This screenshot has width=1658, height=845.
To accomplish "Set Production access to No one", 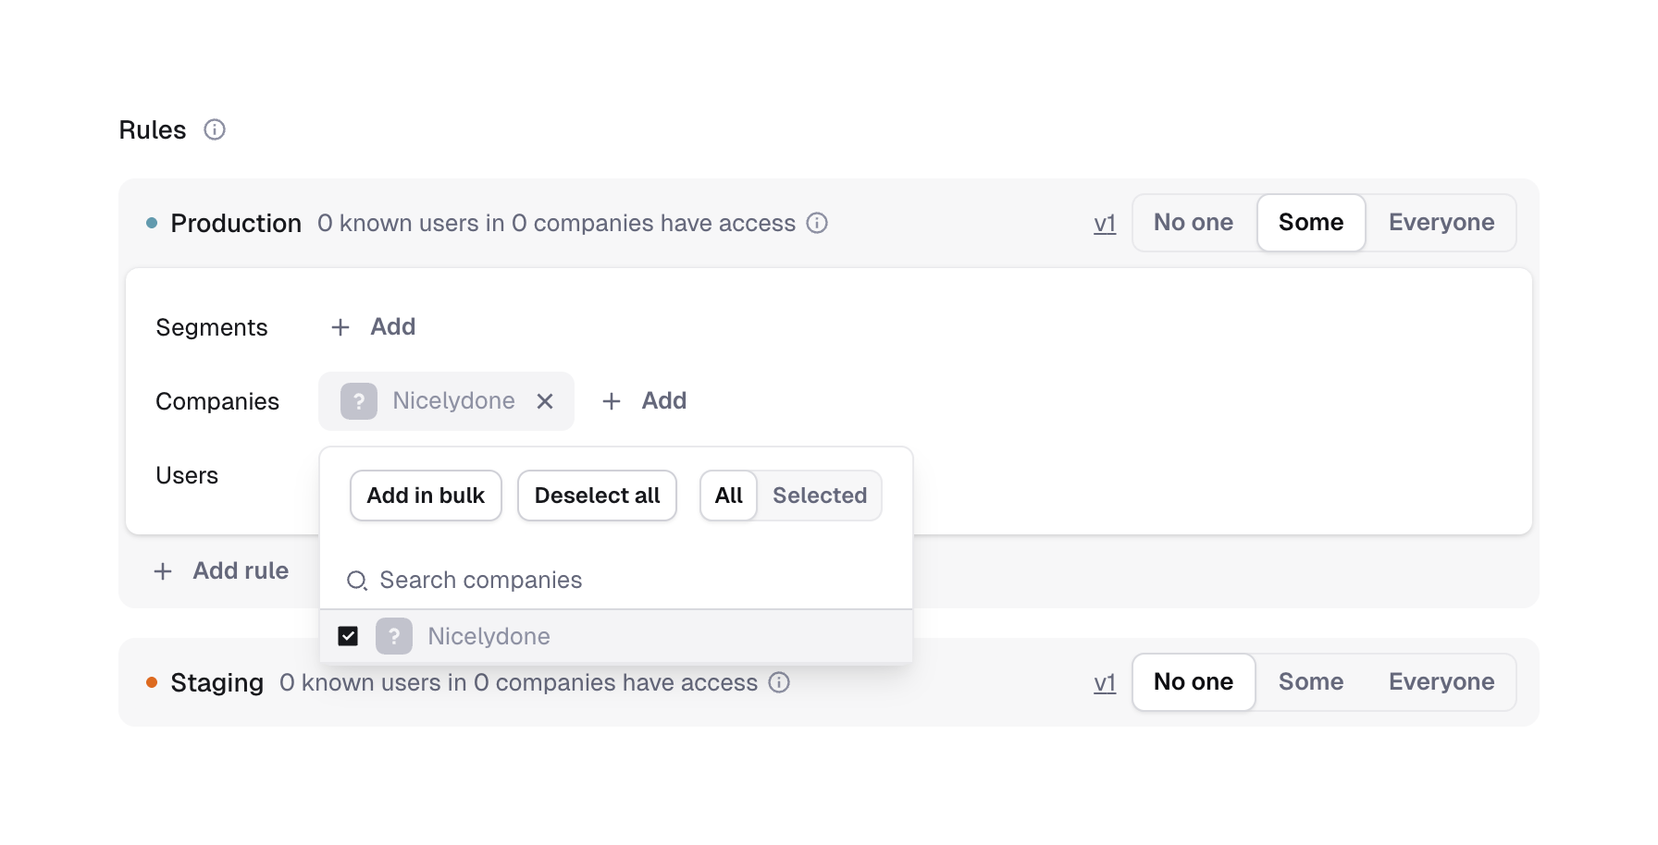I will 1193,223.
